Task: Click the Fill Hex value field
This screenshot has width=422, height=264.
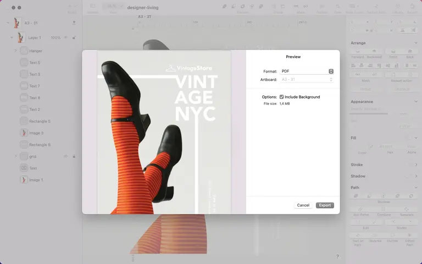Action: pos(390,146)
